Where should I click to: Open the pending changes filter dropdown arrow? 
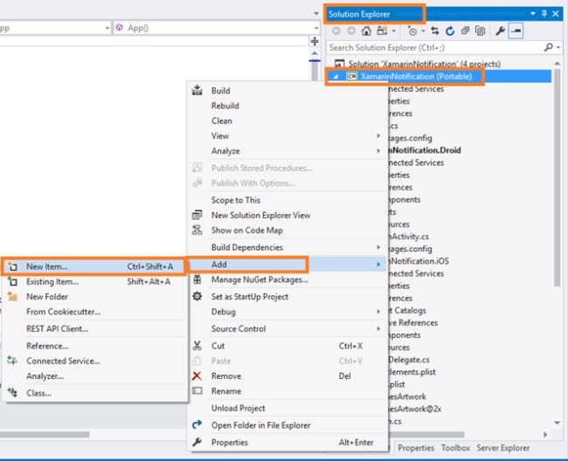pos(423,31)
